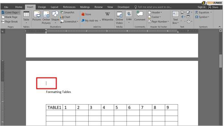The width and height of the screenshot is (224, 126).
Task: Insert a Page Break
Action: click(x=9, y=21)
